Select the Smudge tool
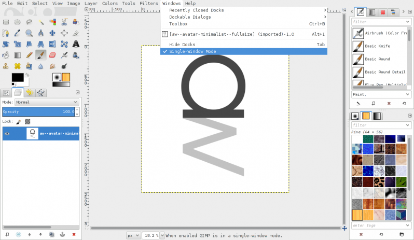414x240 pixels. (x=52, y=66)
